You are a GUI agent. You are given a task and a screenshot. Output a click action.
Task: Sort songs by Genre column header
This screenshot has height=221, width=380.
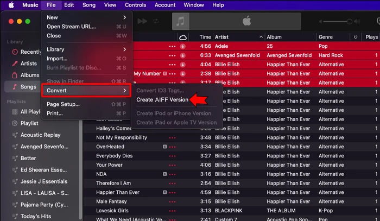coord(326,37)
